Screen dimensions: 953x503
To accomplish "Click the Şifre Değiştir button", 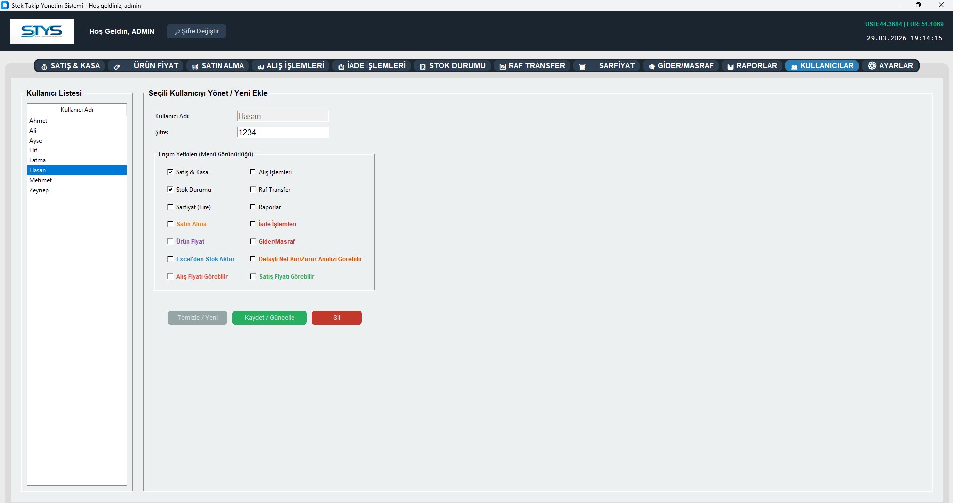I will [197, 31].
